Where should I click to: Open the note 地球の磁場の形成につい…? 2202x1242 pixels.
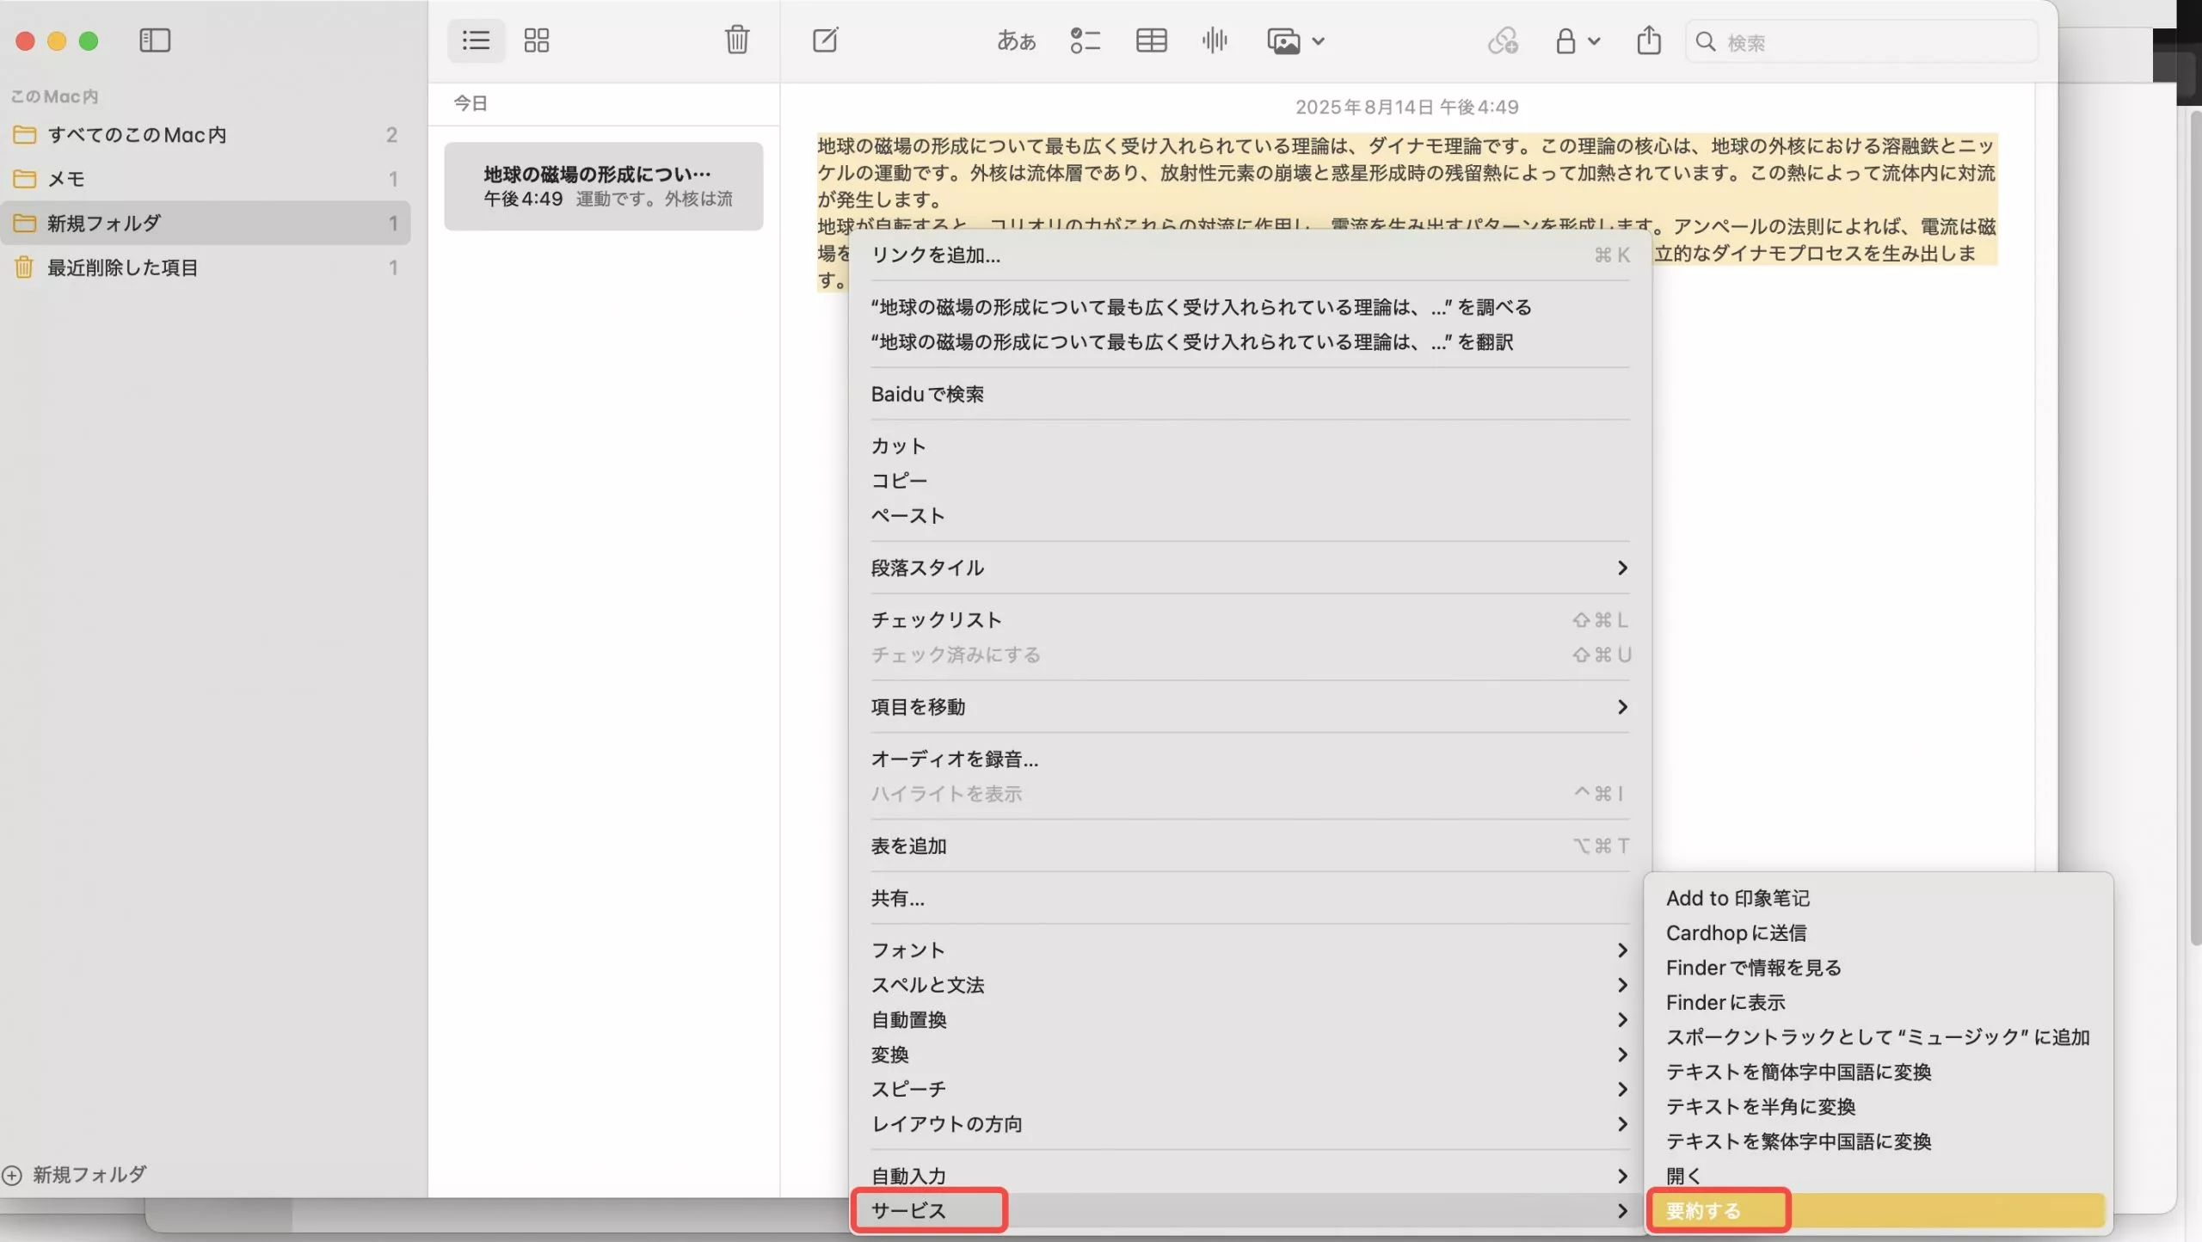click(x=604, y=187)
